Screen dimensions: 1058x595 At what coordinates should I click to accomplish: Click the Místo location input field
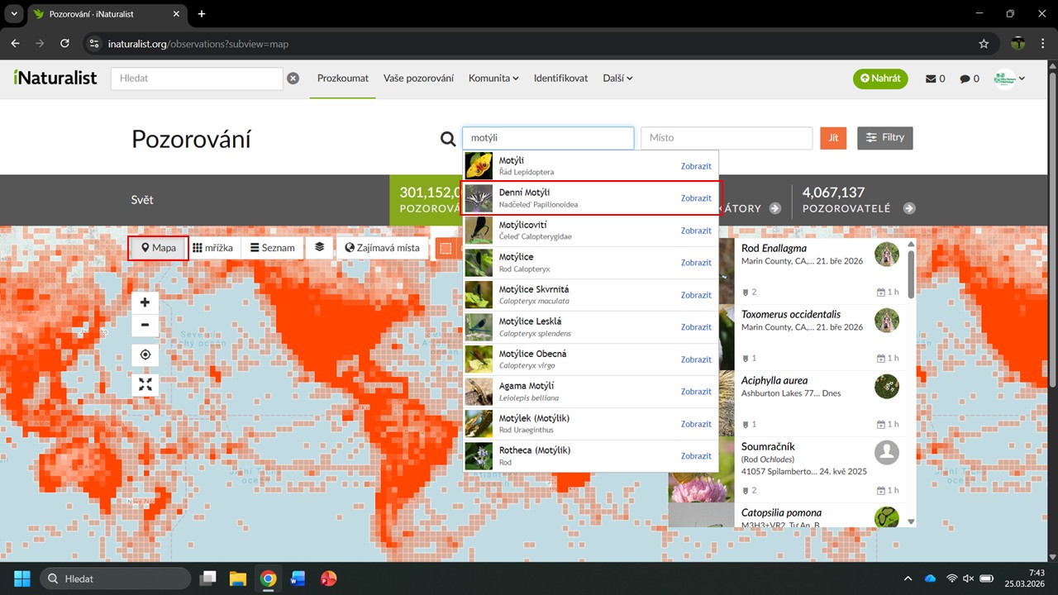click(x=726, y=138)
